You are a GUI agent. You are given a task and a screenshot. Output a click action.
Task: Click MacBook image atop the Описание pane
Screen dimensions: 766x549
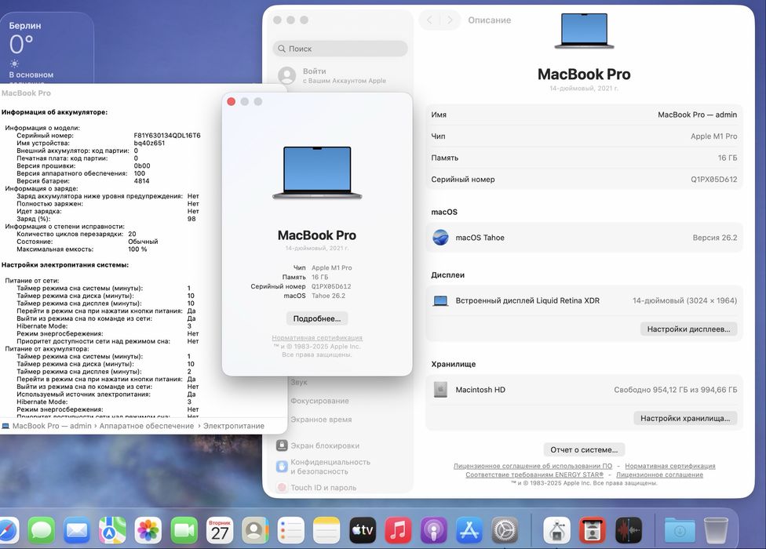point(584,31)
